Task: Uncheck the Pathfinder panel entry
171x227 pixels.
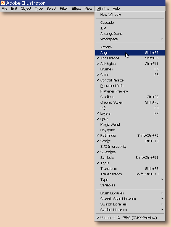Action: (108, 136)
